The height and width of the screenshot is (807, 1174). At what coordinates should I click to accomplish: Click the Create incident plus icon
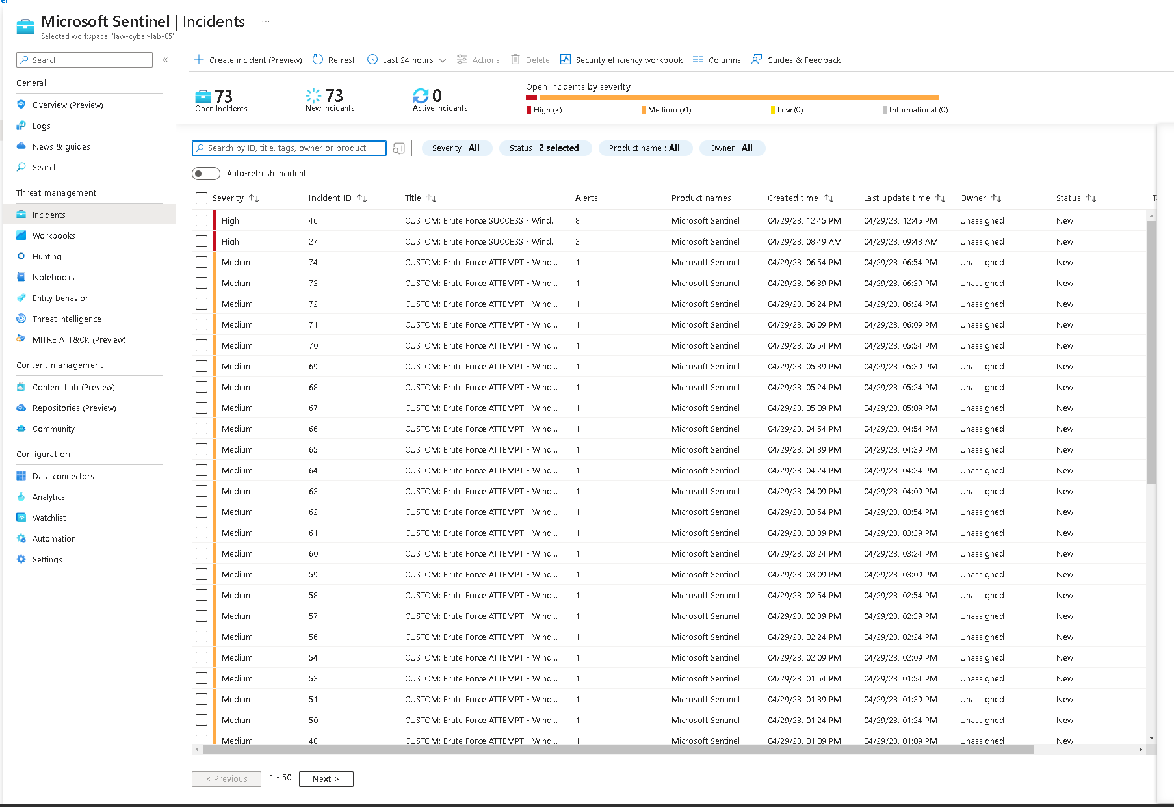coord(199,59)
